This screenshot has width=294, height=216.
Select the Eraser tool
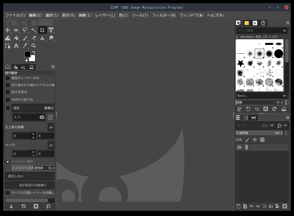coord(34,38)
